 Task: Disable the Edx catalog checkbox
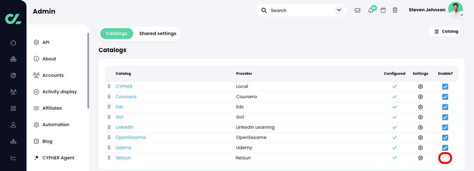pos(445,107)
